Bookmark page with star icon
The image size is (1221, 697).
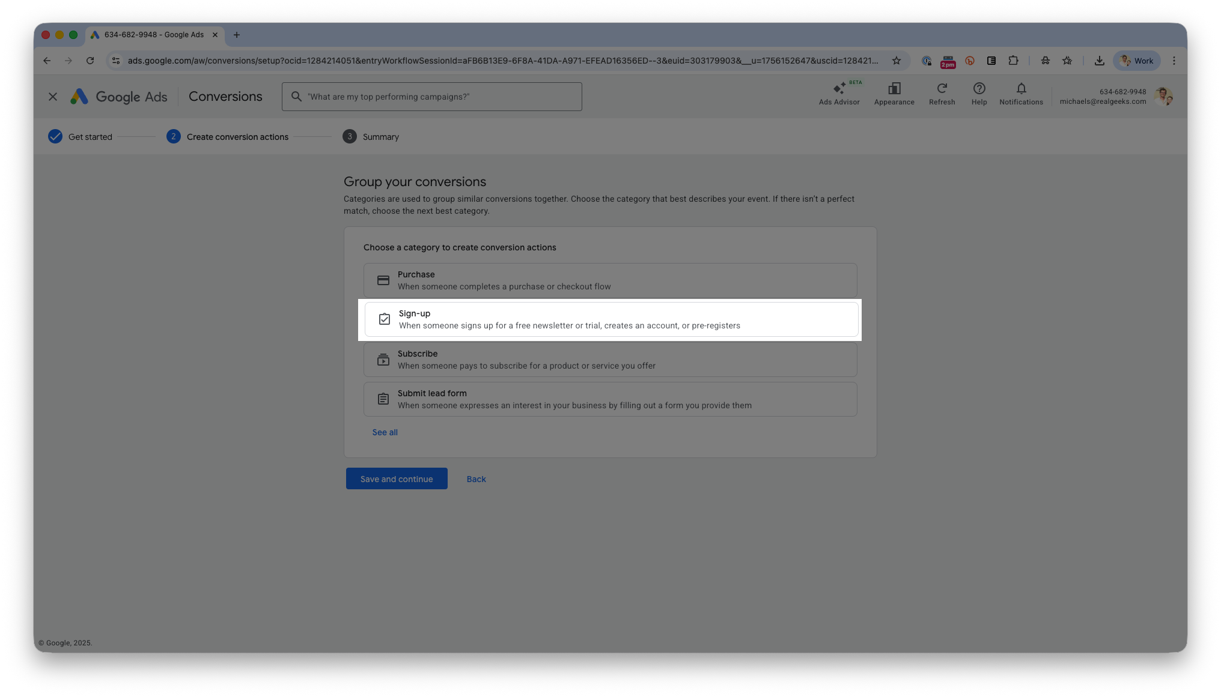point(896,61)
